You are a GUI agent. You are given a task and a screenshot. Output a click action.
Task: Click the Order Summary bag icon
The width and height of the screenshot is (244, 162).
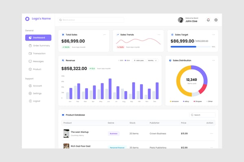pyautogui.click(x=30, y=46)
